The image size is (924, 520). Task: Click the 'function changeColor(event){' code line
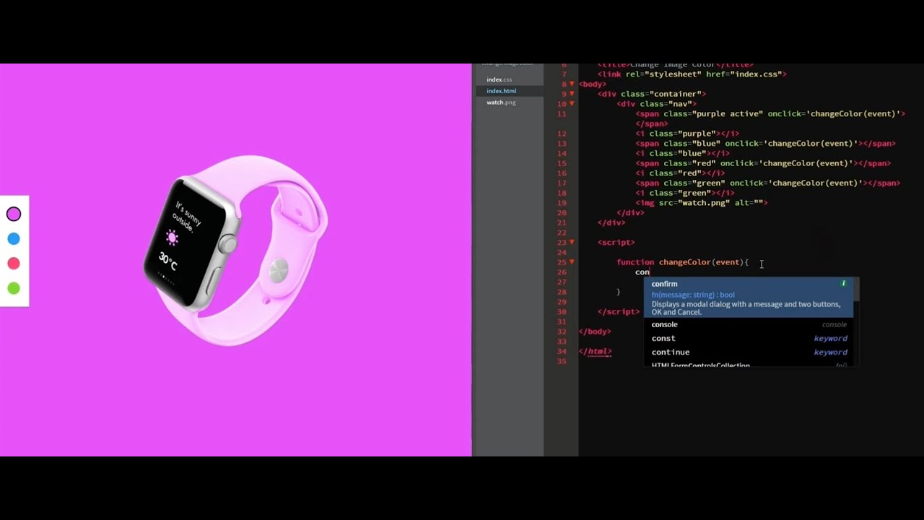682,262
